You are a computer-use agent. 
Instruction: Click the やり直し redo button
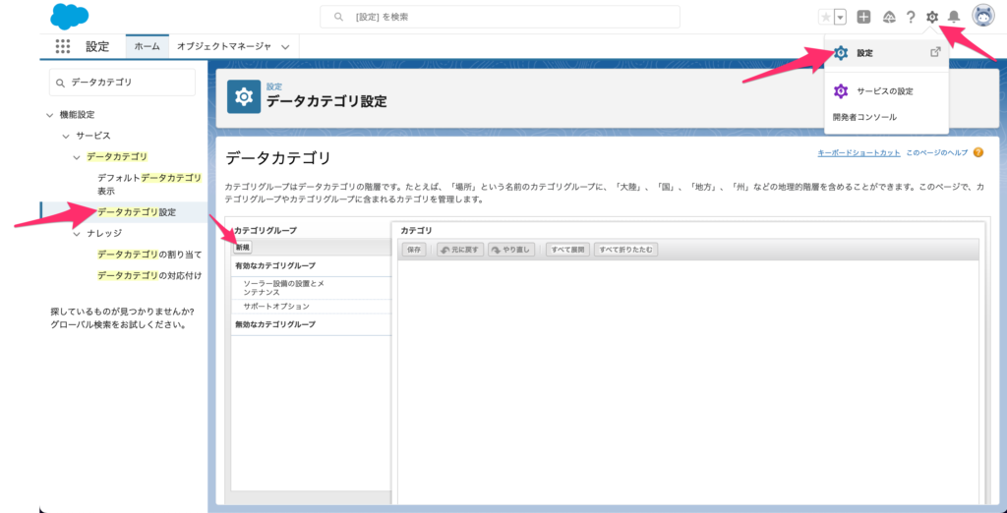[x=511, y=250]
